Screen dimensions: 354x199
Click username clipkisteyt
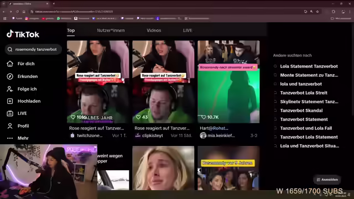153,135
